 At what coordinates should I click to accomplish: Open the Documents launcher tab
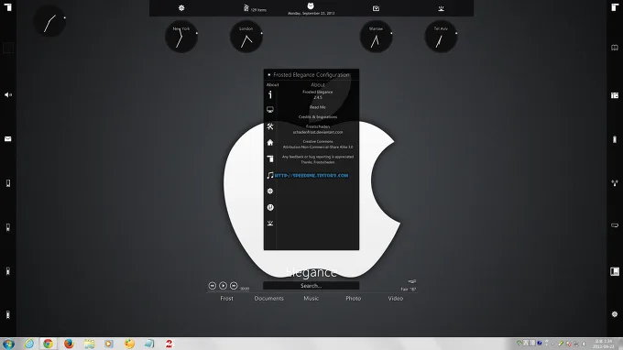[269, 299]
